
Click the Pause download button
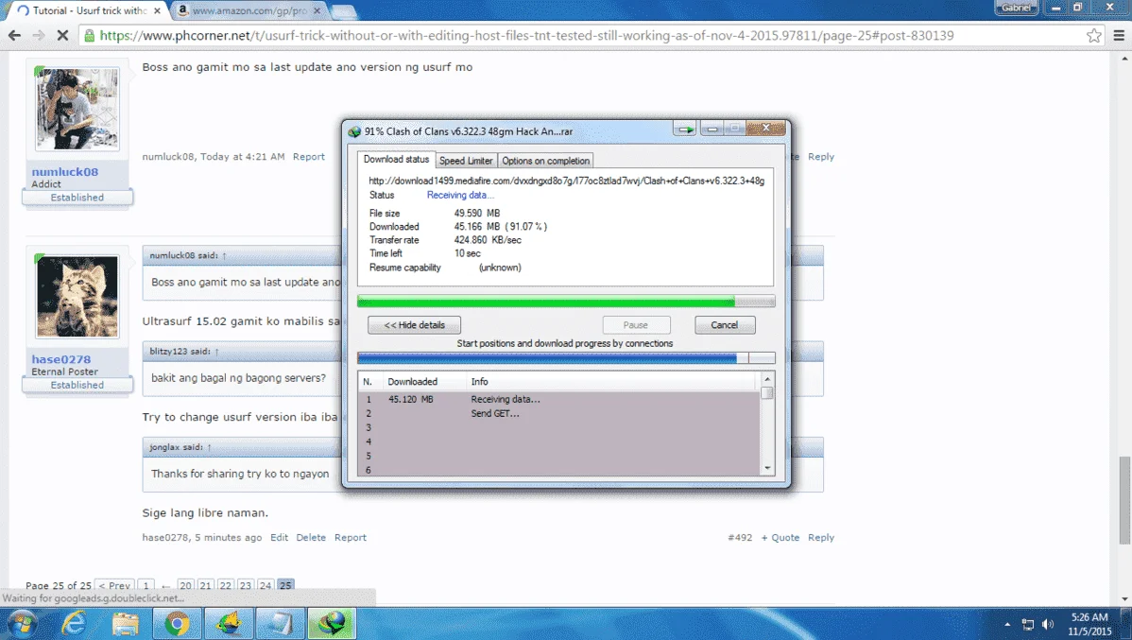click(x=635, y=325)
